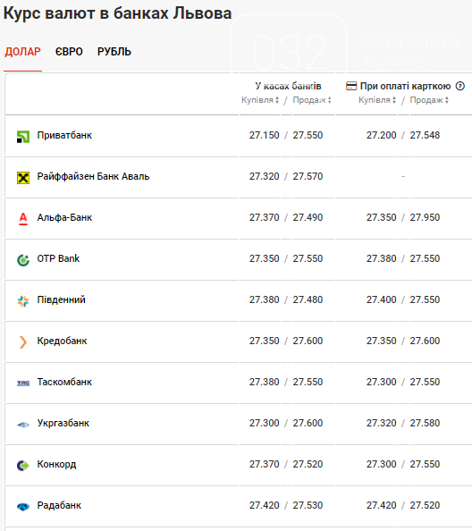Open the OTP Bank link
The width and height of the screenshot is (472, 531).
[58, 258]
